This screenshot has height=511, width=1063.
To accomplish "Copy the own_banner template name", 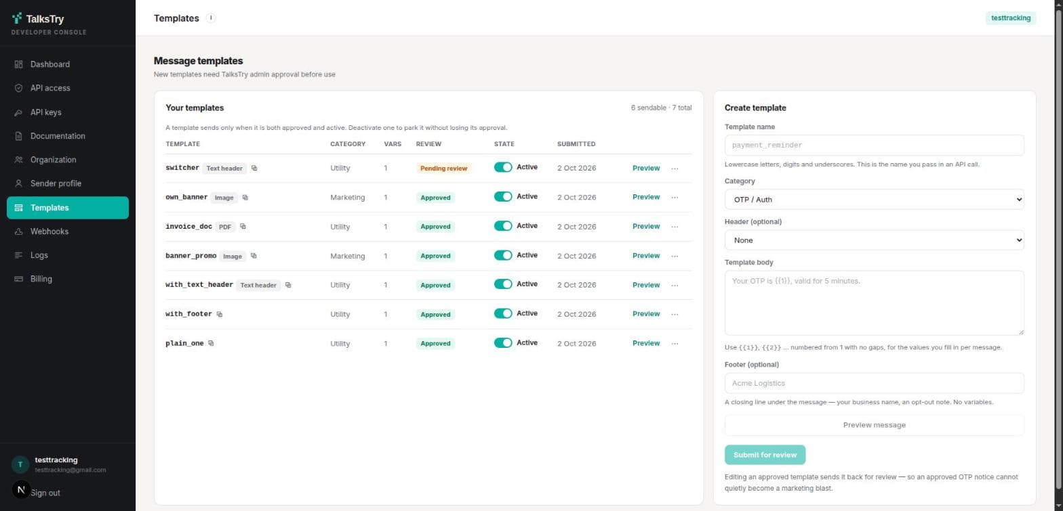I will click(x=245, y=198).
